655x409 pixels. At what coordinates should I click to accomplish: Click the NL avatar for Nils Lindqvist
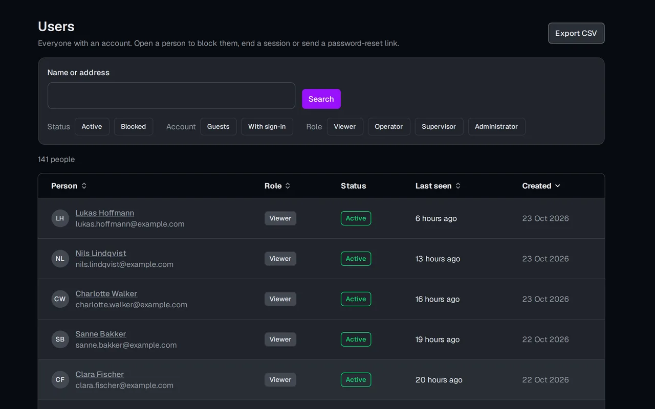click(x=60, y=259)
